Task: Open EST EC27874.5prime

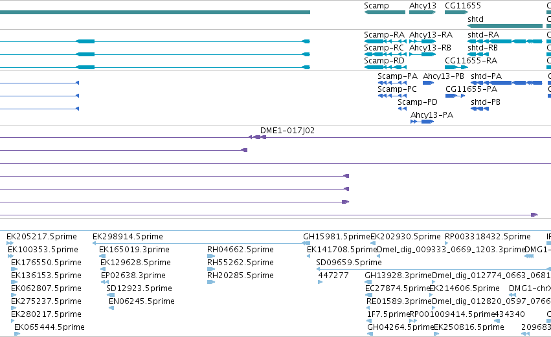Action: 398,288
